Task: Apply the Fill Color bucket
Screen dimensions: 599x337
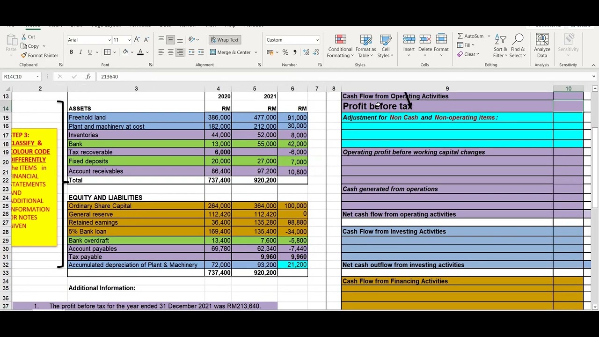Action: pos(125,52)
